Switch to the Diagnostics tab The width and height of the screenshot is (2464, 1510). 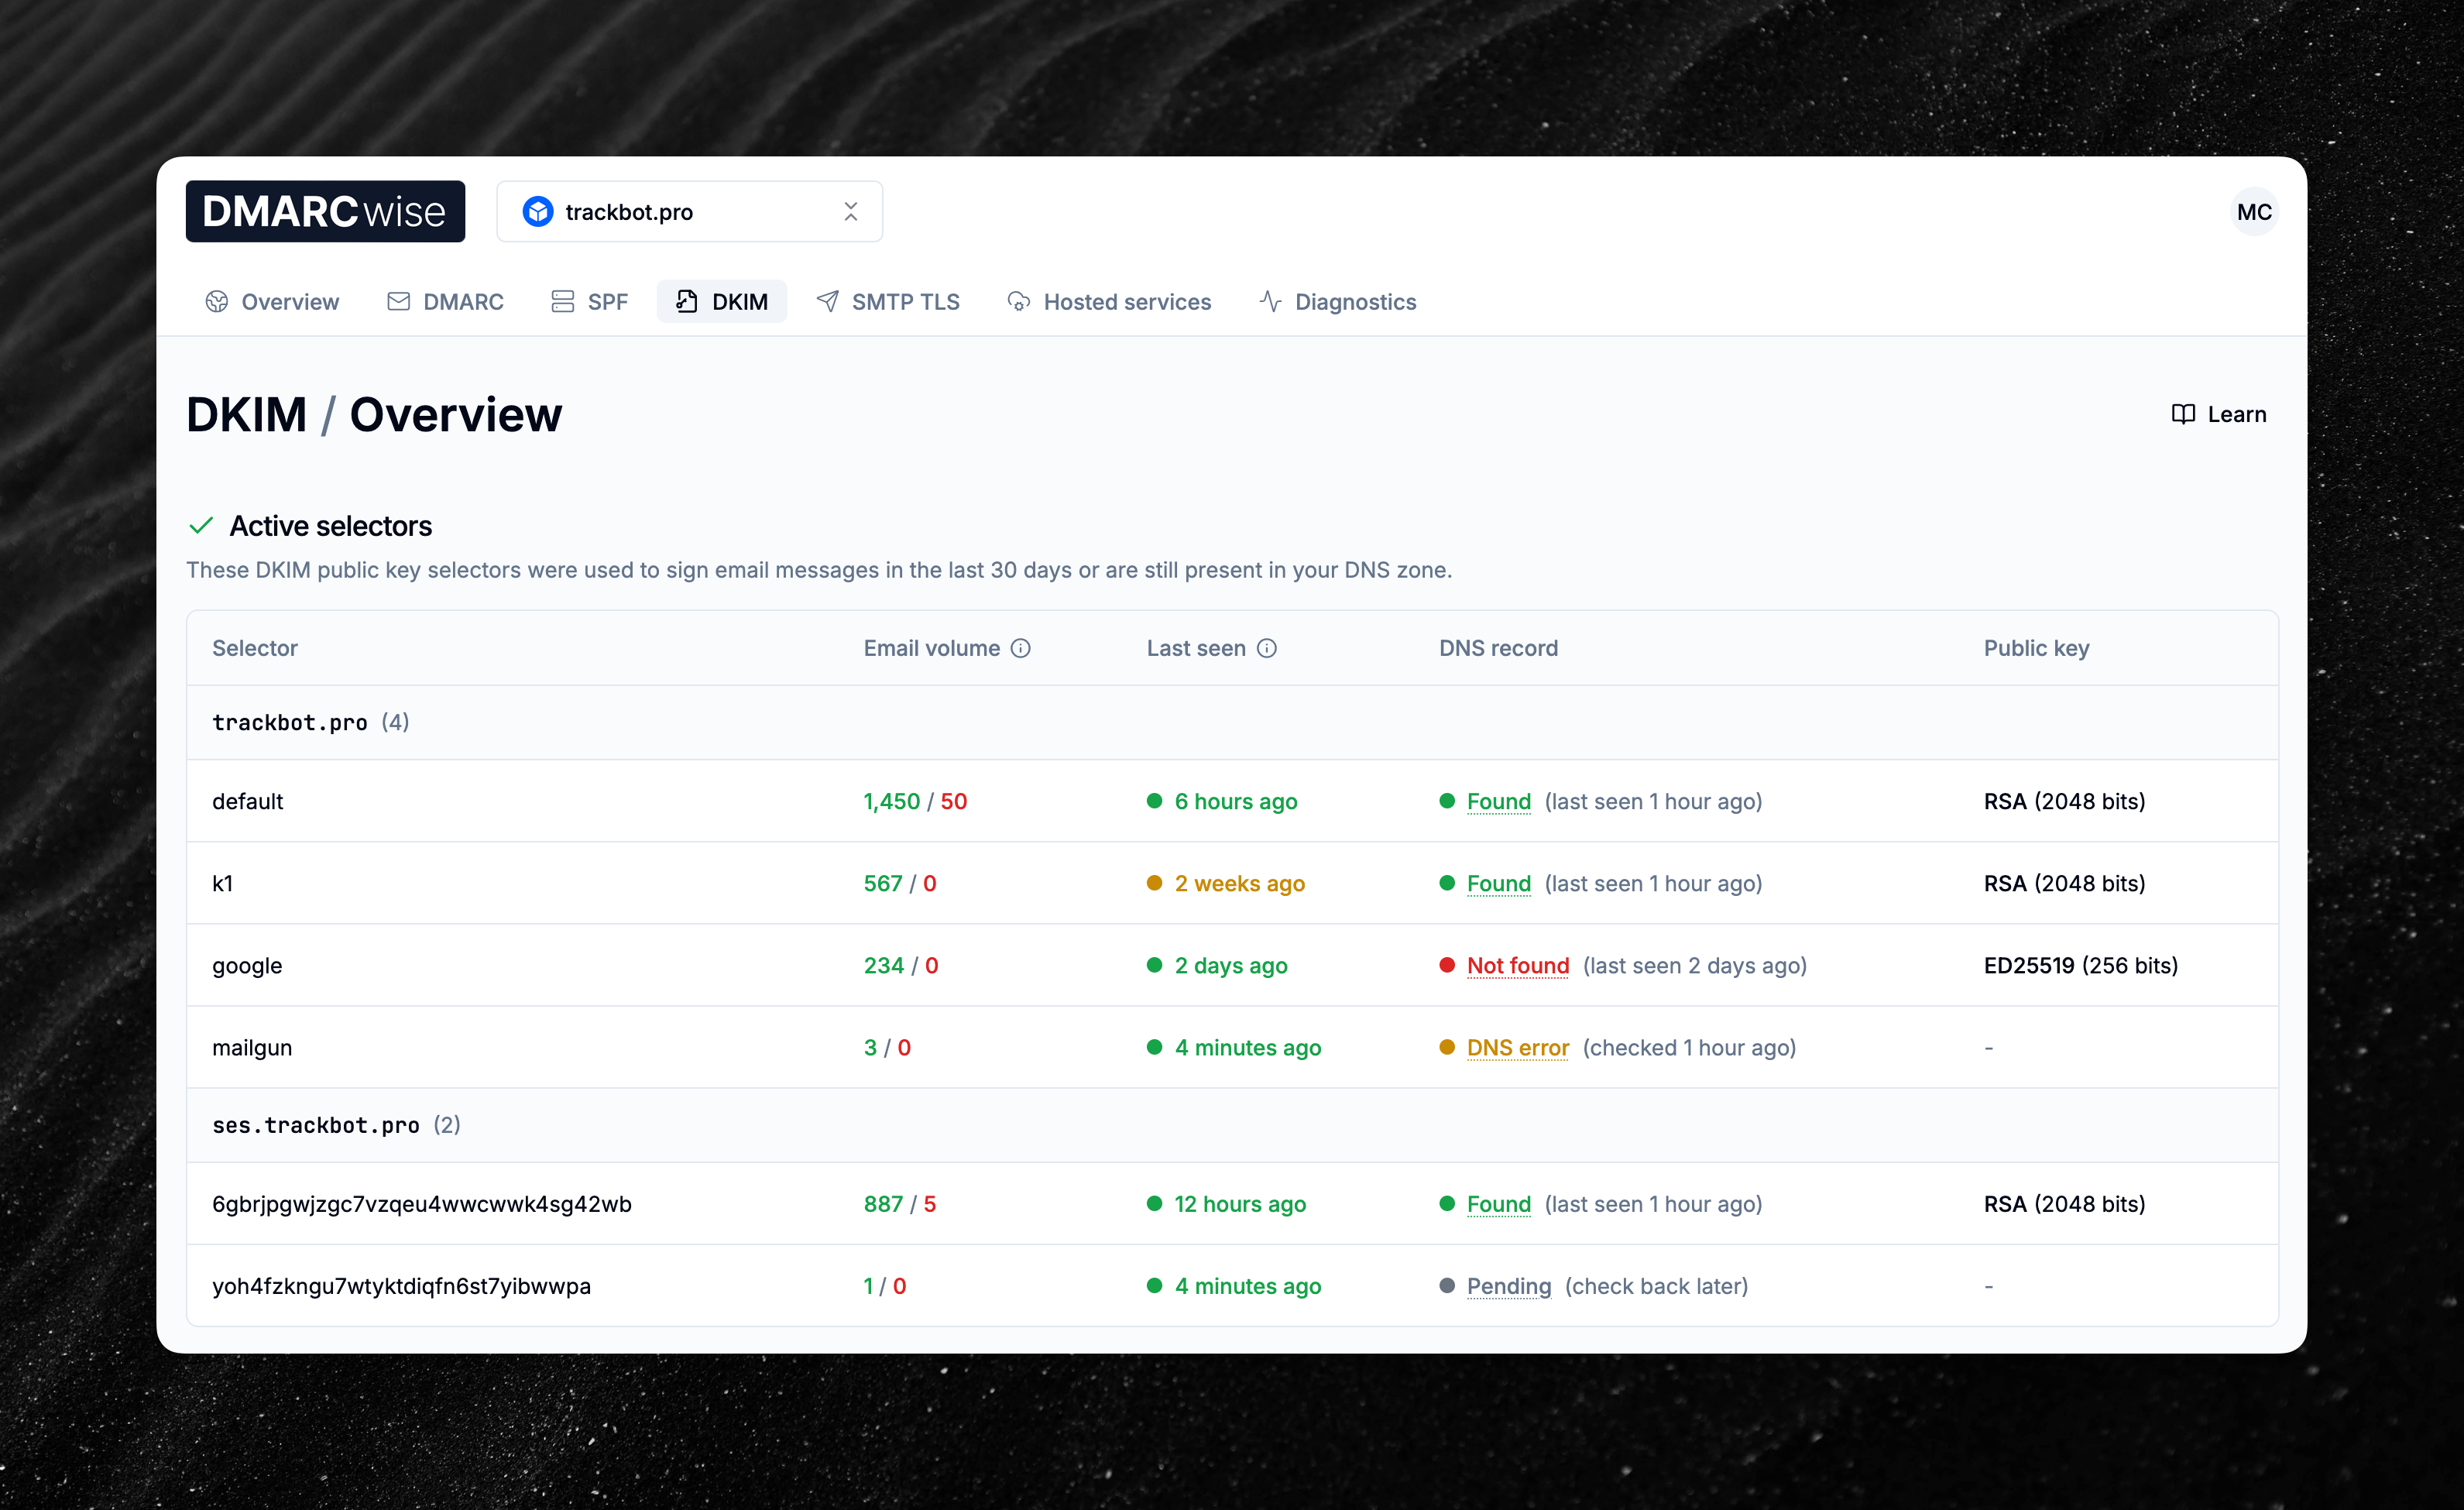pos(1355,301)
